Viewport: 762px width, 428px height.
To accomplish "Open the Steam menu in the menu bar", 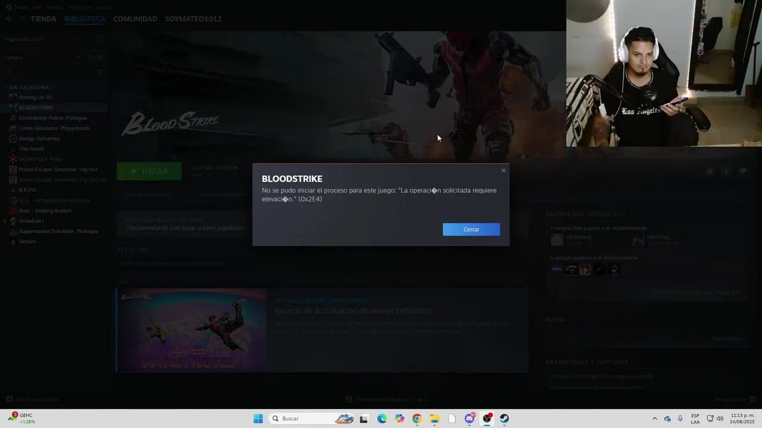I will point(20,7).
